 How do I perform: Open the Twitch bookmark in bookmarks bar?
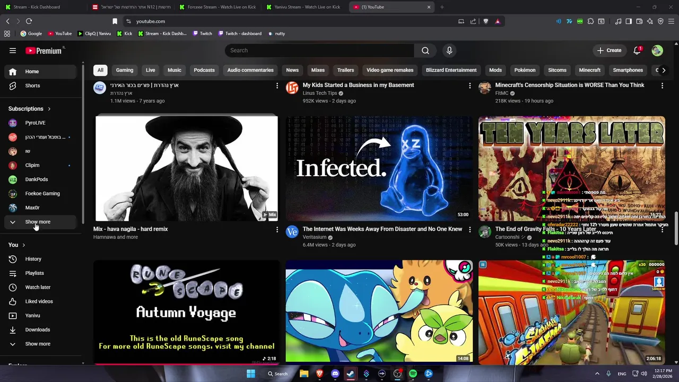click(202, 33)
